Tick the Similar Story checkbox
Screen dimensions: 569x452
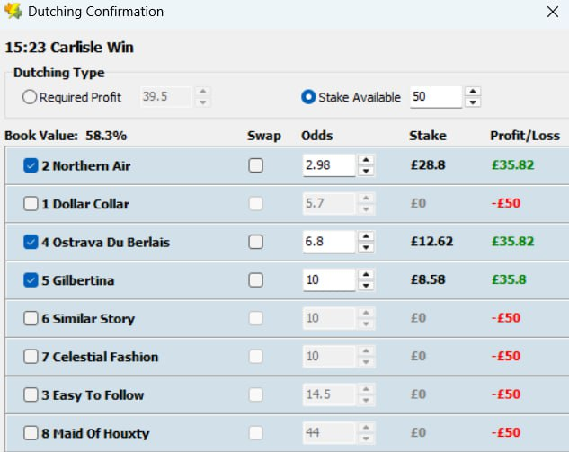pos(31,318)
